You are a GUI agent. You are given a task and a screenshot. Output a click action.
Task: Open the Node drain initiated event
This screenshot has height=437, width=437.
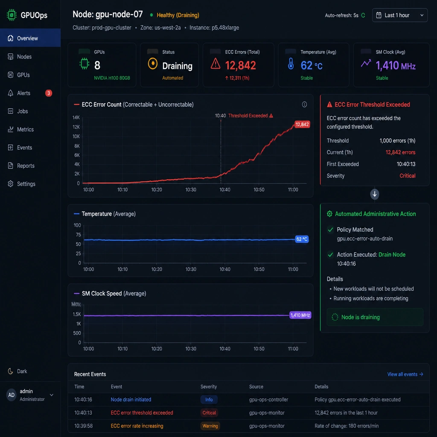click(x=131, y=399)
